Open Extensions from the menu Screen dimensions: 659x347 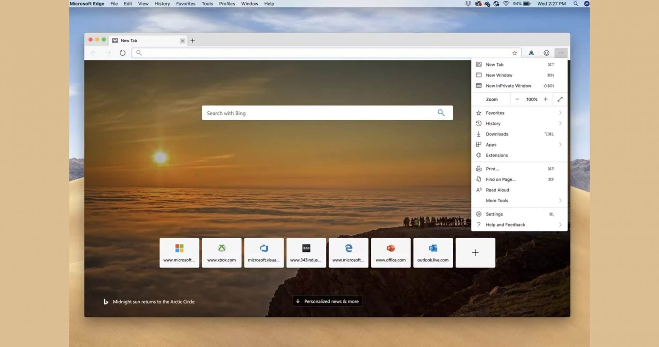[519, 155]
